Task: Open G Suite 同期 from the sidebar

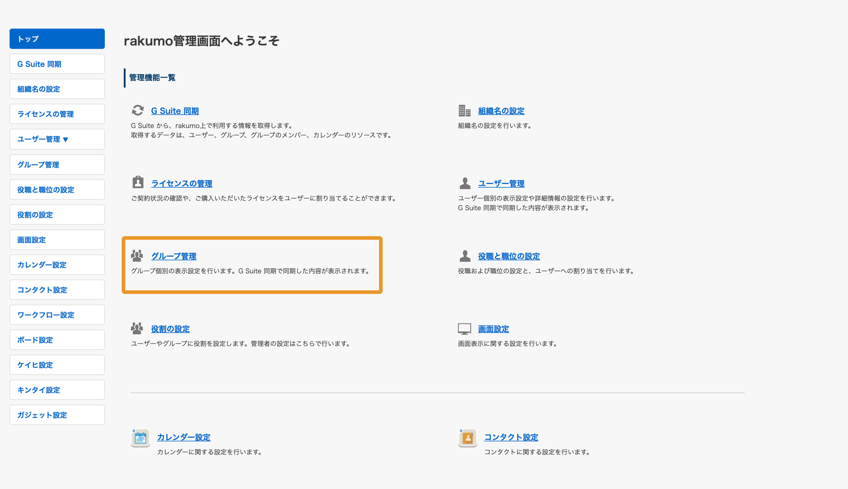Action: point(57,64)
